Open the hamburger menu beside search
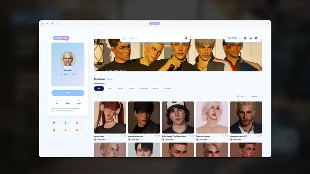Viewport: 310px width, 174px height. [124, 38]
